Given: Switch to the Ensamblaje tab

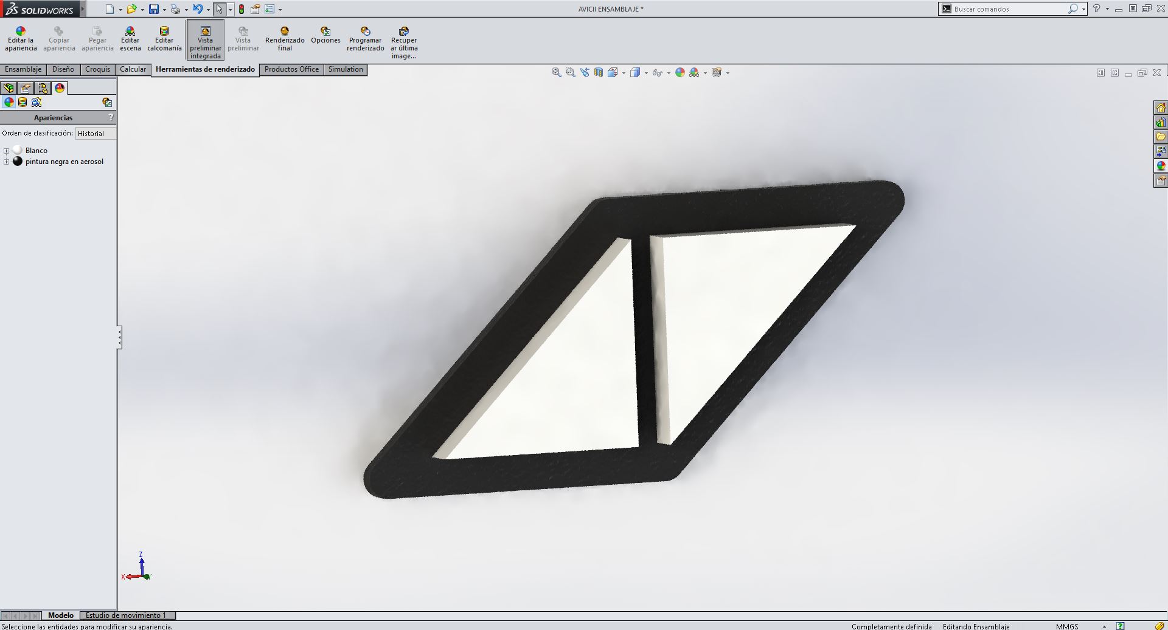Looking at the screenshot, I should click(23, 69).
